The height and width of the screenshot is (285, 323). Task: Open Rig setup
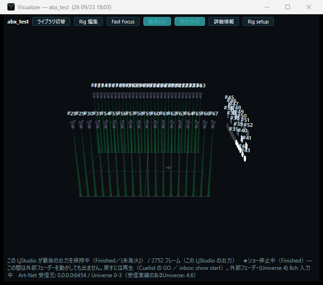pos(258,22)
